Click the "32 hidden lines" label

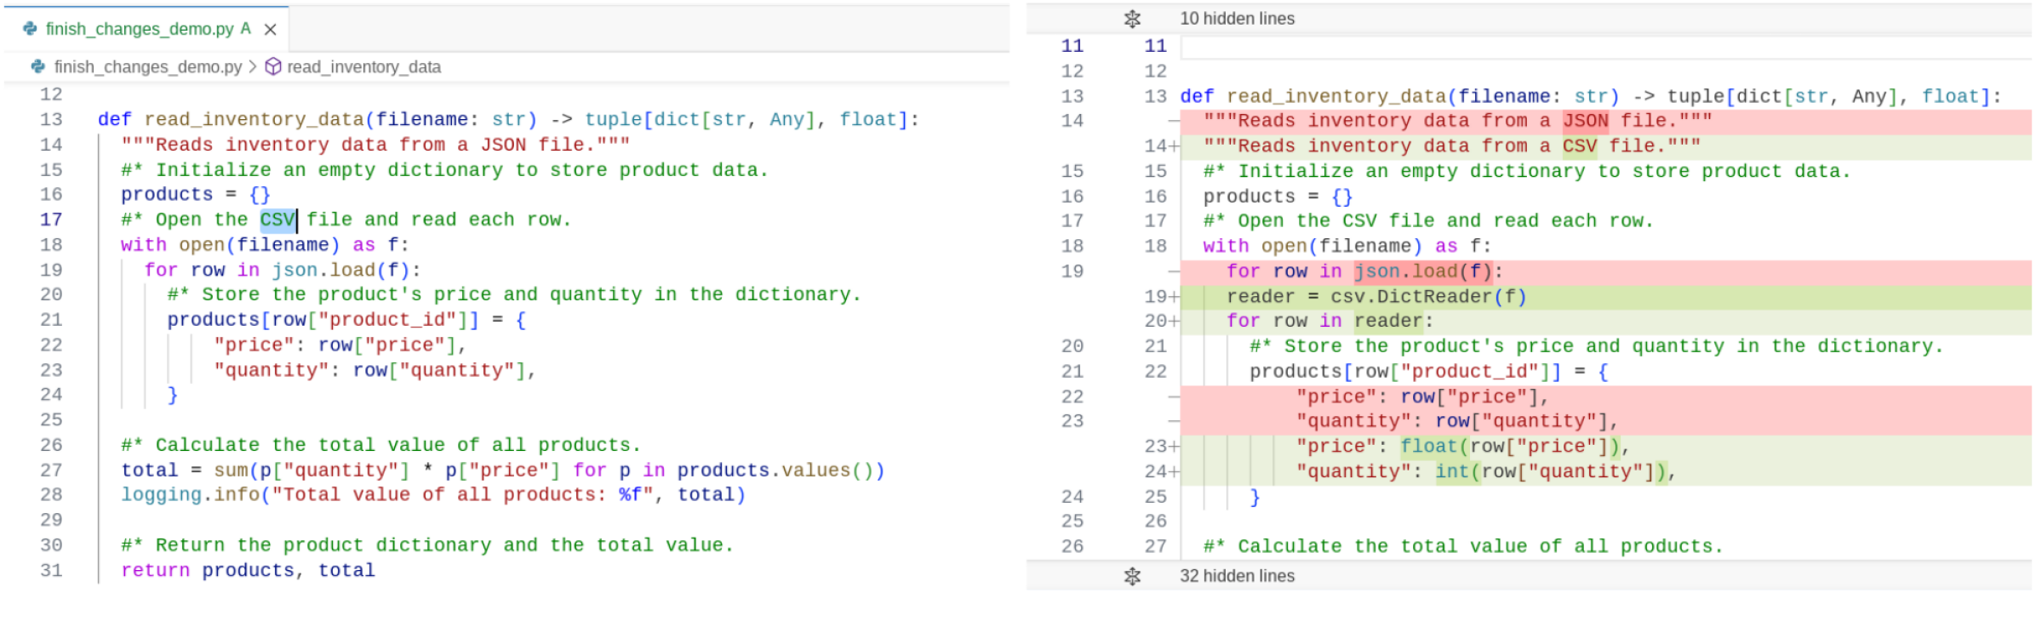[1237, 576]
